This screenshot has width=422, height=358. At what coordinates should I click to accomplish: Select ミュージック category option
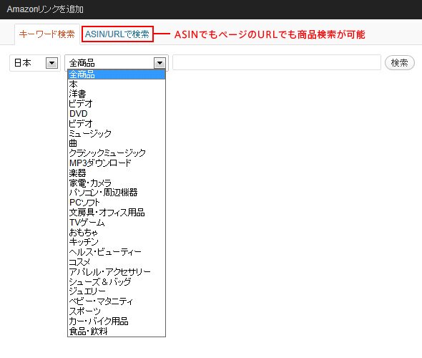(117, 134)
